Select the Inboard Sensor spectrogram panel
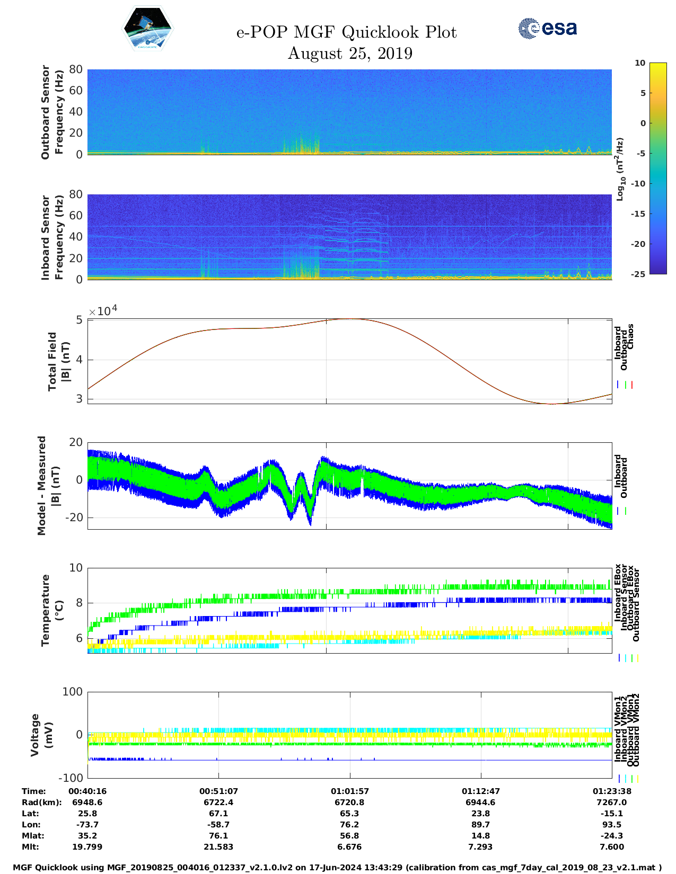Viewport: 676px width, 874px height. 349,237
